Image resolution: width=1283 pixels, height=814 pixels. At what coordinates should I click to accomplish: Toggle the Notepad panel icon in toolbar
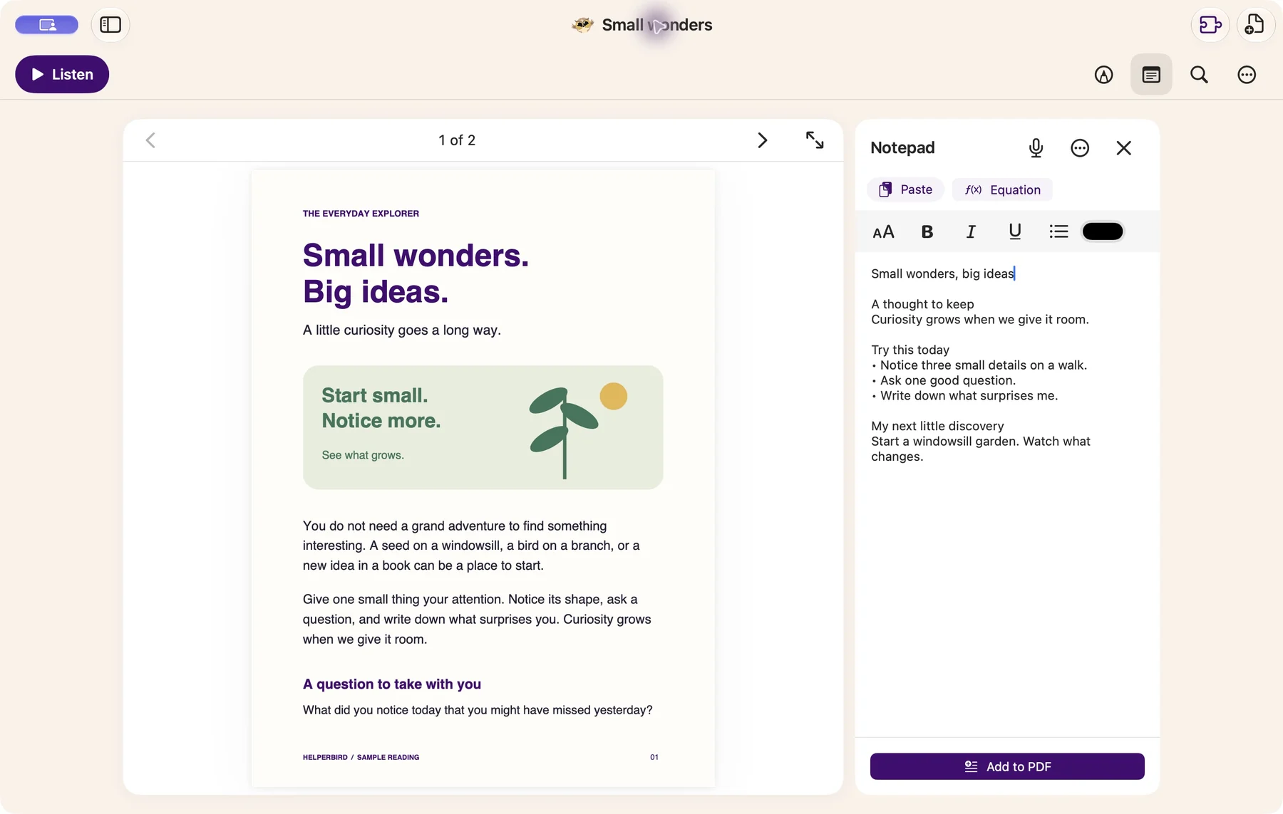[x=1151, y=75]
